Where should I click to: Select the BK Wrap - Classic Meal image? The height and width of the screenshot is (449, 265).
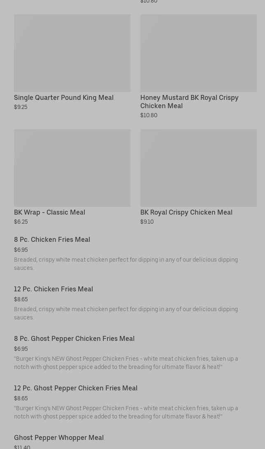pyautogui.click(x=72, y=168)
